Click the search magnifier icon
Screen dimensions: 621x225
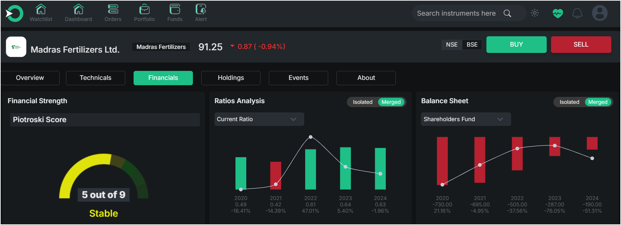click(x=507, y=13)
